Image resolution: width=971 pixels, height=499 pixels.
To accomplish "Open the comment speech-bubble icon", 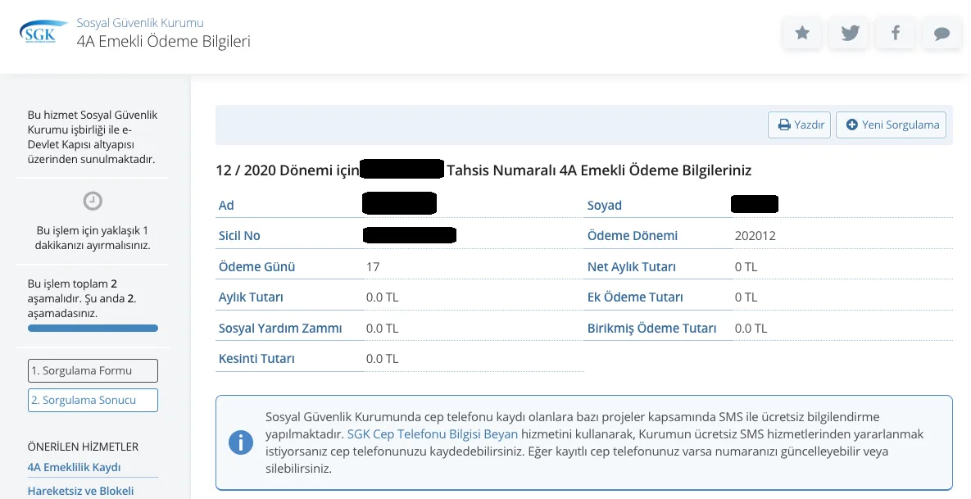I will coord(942,33).
